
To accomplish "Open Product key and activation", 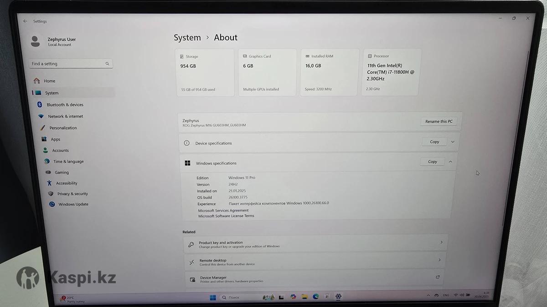I will pyautogui.click(x=315, y=244).
